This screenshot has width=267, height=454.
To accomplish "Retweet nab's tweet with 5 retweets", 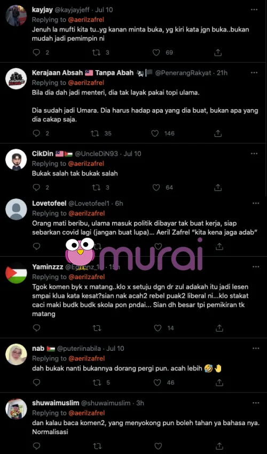I will pyautogui.click(x=97, y=382).
